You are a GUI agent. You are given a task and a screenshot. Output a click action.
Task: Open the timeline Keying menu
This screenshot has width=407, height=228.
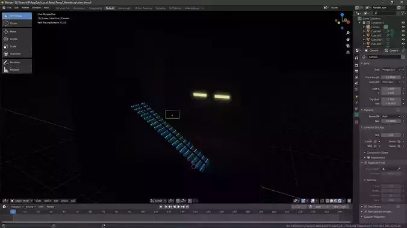(x=30, y=207)
